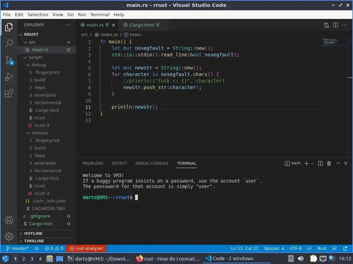Close the terminal panel

[346, 163]
